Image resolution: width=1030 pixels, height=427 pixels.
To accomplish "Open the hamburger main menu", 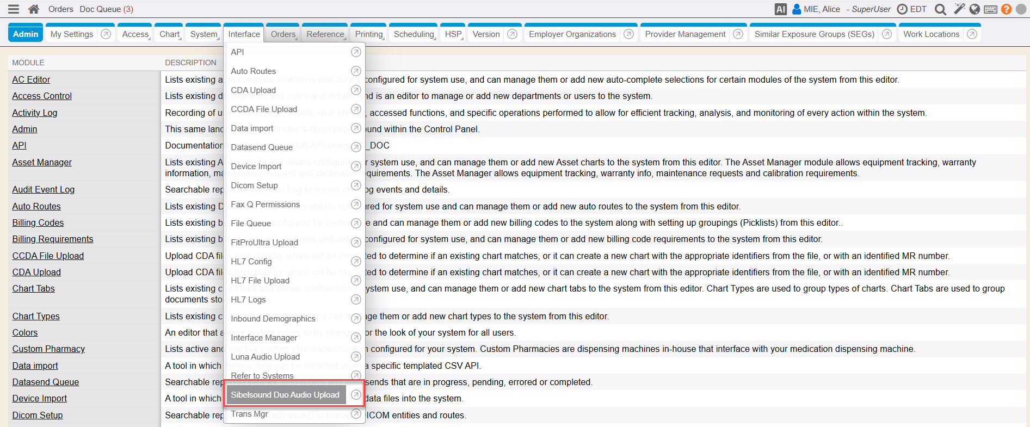I will [14, 9].
